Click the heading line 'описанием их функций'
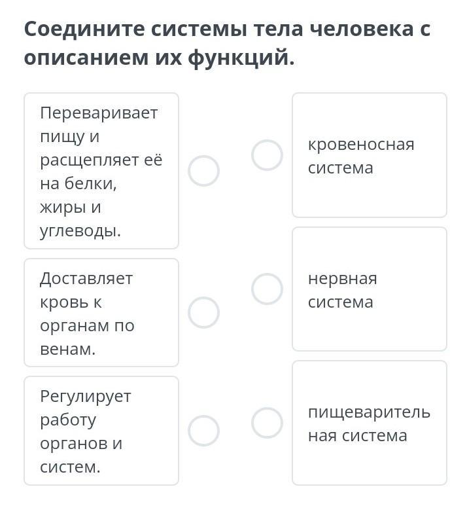Screen dimensions: 467x506 pos(159,58)
